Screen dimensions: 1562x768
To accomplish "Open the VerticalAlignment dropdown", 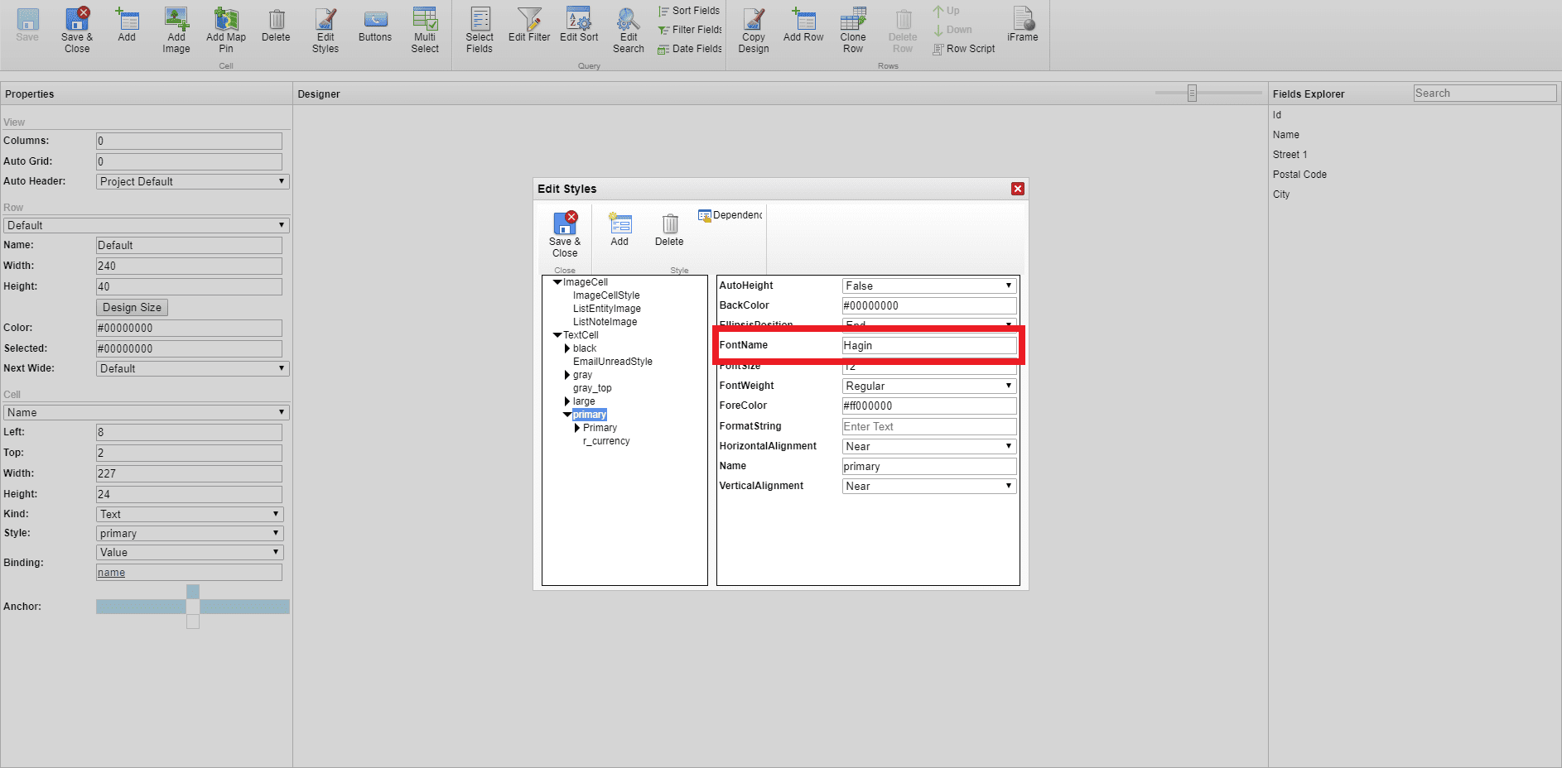I will pyautogui.click(x=929, y=486).
